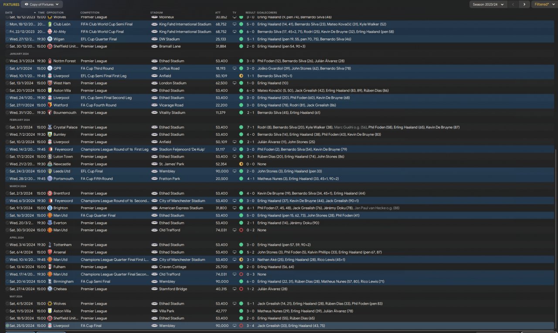
Task: Click the Brentford club badge
Action: tap(50, 193)
